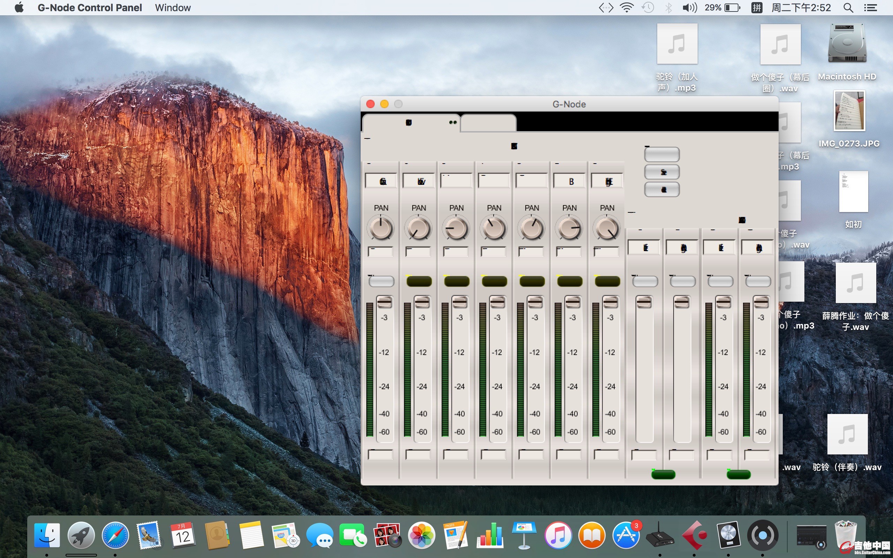Image resolution: width=893 pixels, height=558 pixels.
Task: Click the dark circular blue-dot app in dock
Action: coord(763,535)
